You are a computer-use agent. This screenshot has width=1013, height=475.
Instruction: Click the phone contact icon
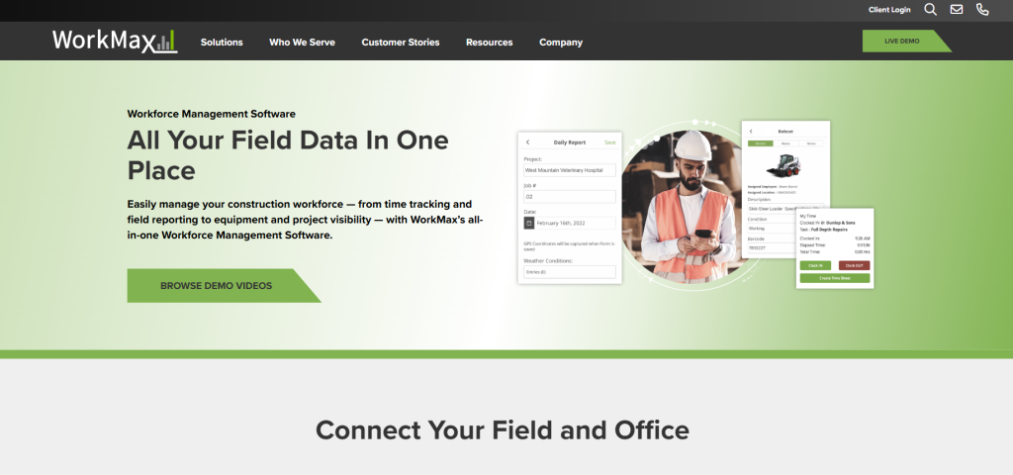pyautogui.click(x=982, y=10)
